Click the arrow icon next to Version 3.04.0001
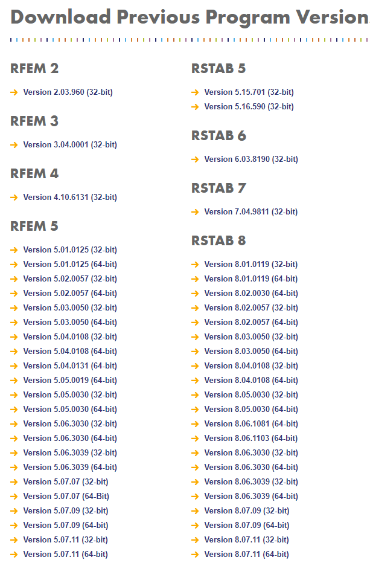 point(13,145)
